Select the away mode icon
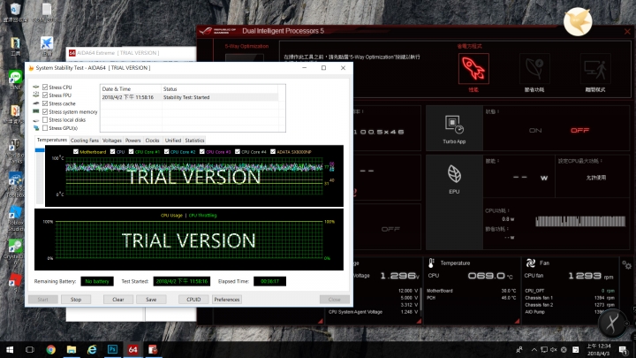The image size is (636, 358). pos(595,68)
